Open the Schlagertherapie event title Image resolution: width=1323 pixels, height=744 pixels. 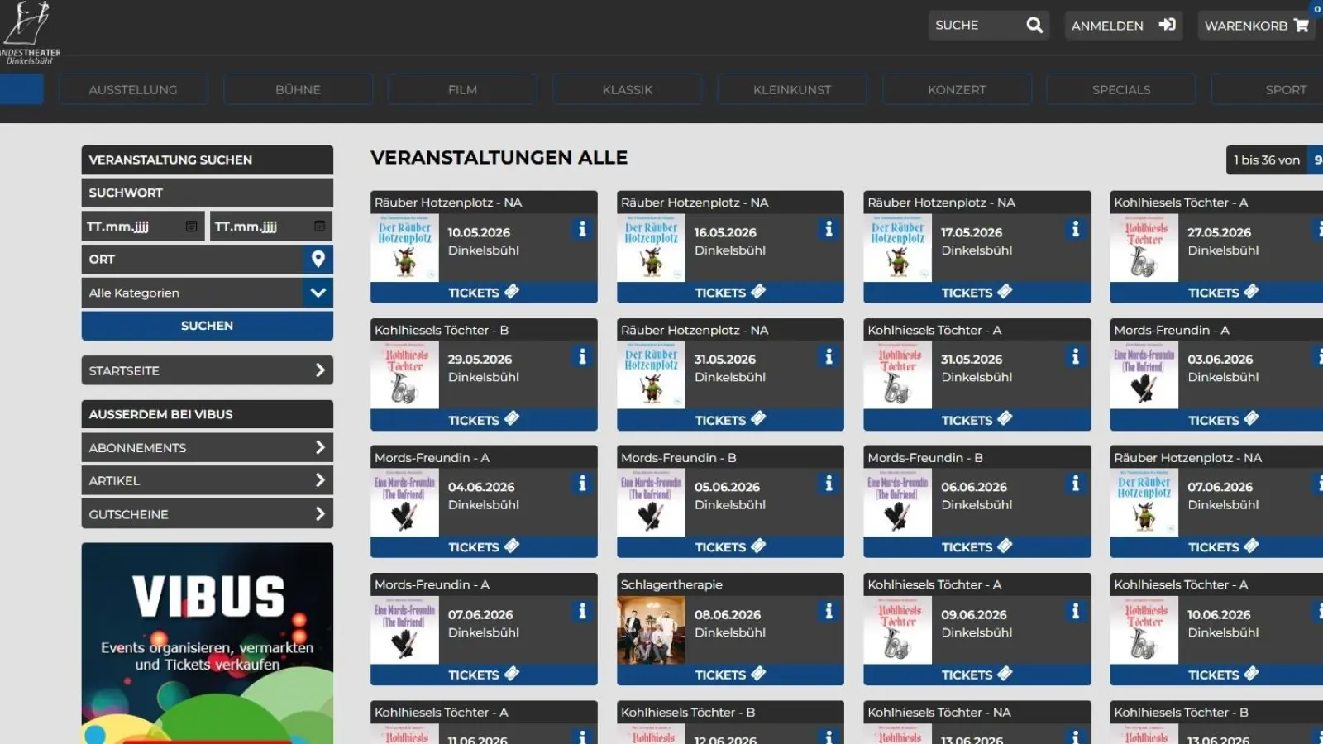(x=671, y=584)
